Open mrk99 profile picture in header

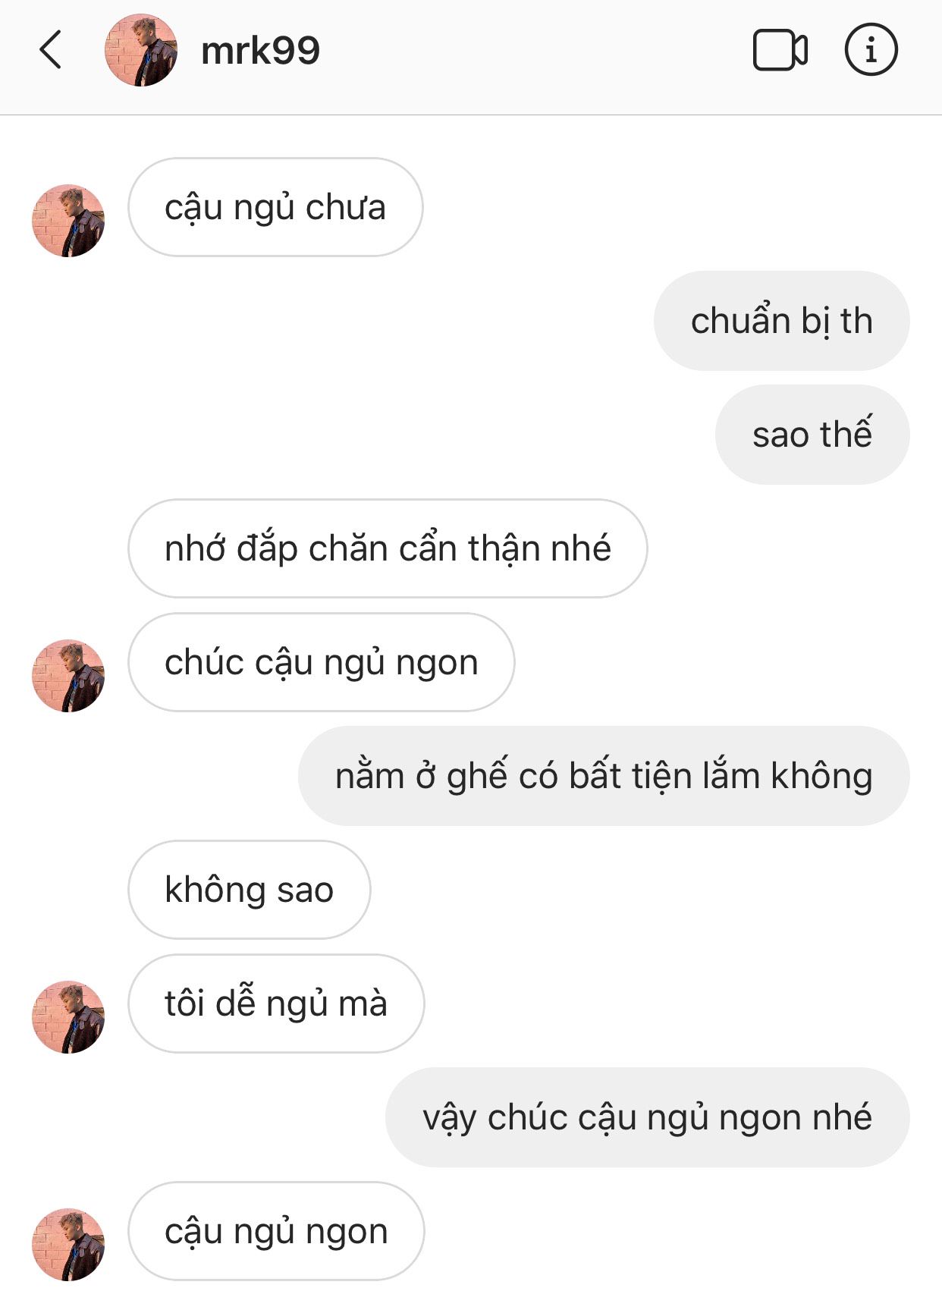coord(141,50)
